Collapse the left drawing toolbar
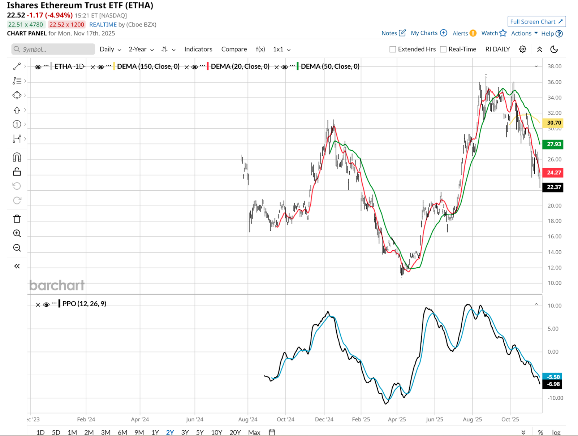The image size is (578, 436). 17,266
